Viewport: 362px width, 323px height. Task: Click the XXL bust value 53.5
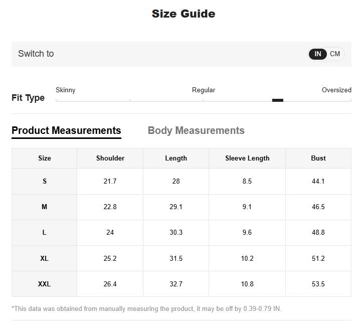[318, 284]
